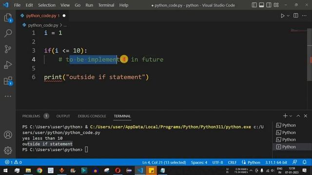Maximize the panel size chevron
312x175 pixels.
point(298,116)
